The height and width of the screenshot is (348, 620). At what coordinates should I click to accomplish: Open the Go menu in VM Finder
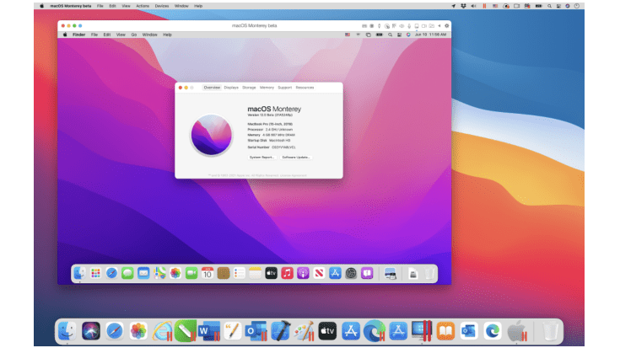pyautogui.click(x=134, y=35)
